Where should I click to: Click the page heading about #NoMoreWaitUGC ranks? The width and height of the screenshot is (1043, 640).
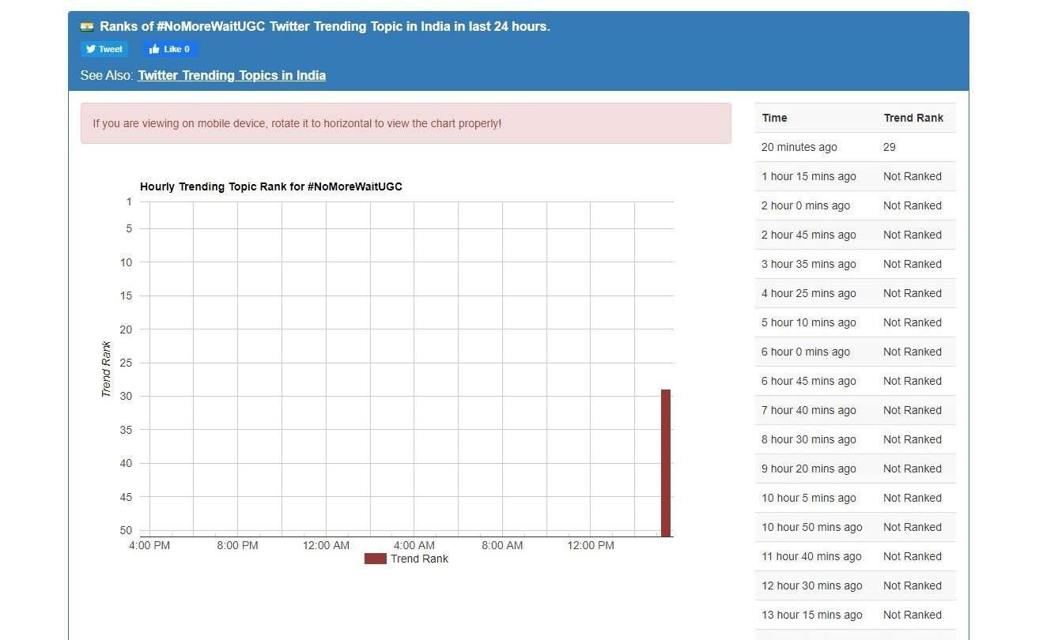tap(324, 26)
